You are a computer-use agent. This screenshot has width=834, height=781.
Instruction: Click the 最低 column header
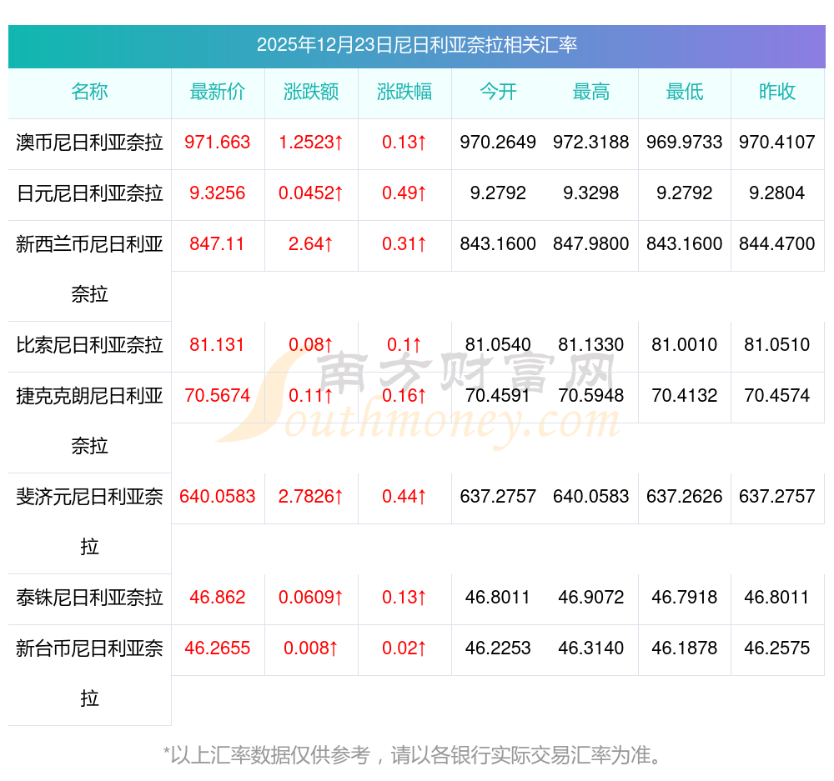point(685,92)
